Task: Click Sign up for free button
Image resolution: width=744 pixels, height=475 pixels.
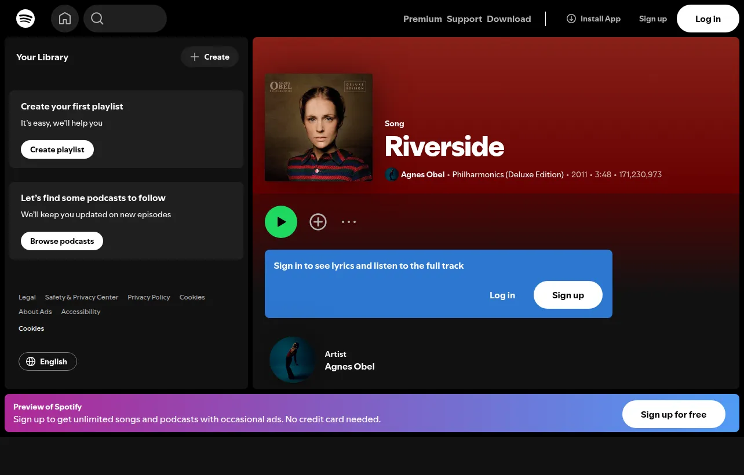Action: click(674, 414)
